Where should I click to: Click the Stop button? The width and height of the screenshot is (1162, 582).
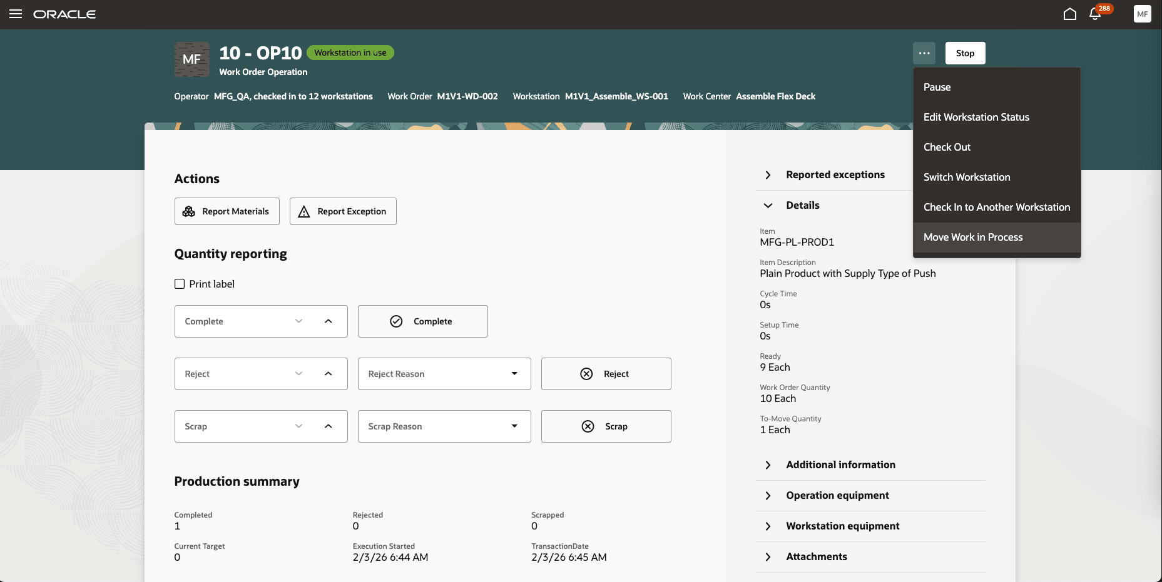coord(965,53)
